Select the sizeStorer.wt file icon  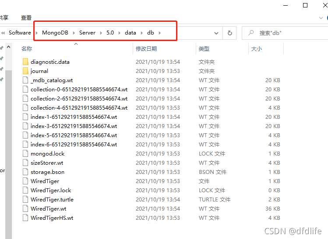(25, 163)
